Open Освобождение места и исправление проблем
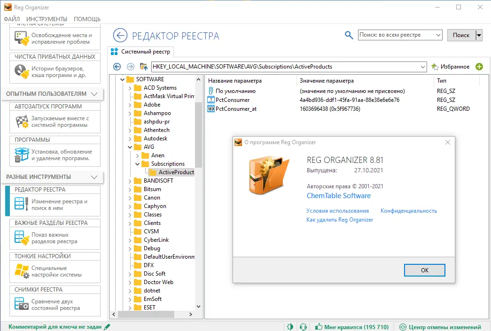Screen dimensions: 491x331 coord(55,38)
